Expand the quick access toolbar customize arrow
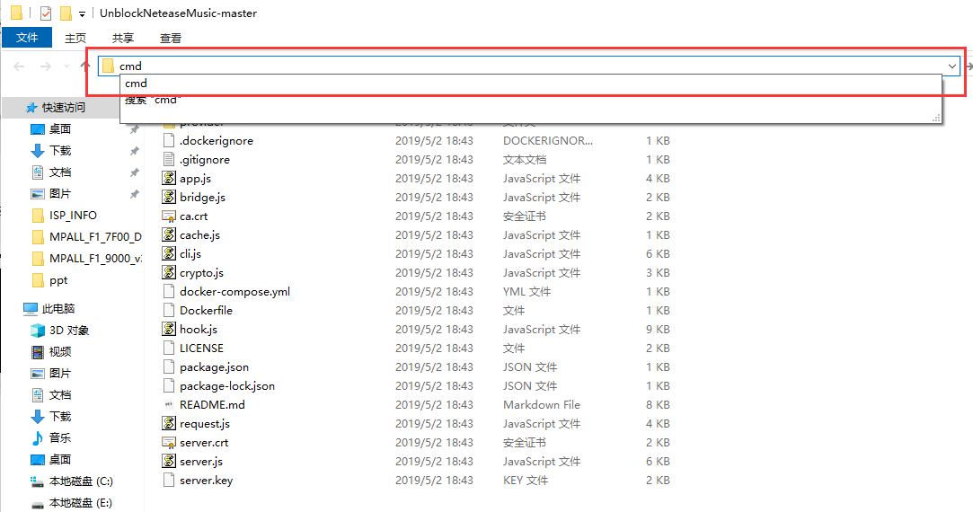This screenshot has height=512, width=973. tap(82, 13)
